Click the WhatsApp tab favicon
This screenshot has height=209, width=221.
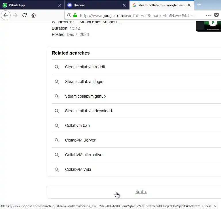point(5,5)
